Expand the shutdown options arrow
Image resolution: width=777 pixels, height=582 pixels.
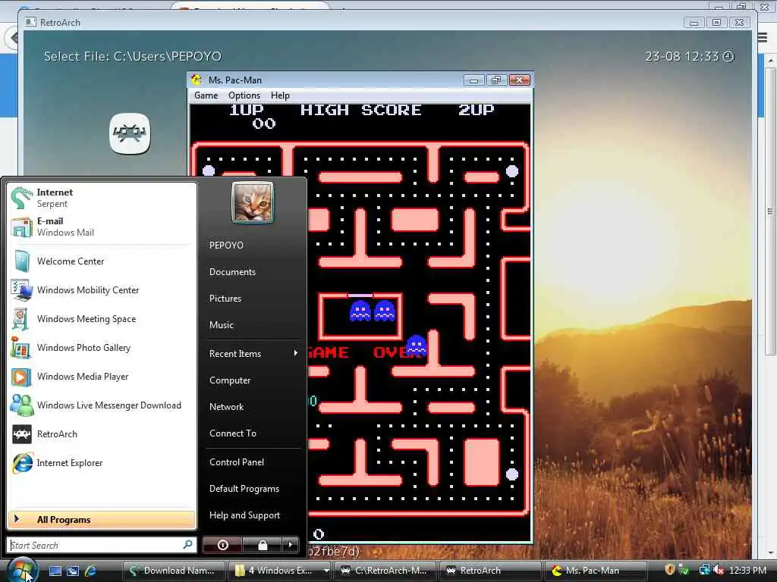click(x=291, y=545)
